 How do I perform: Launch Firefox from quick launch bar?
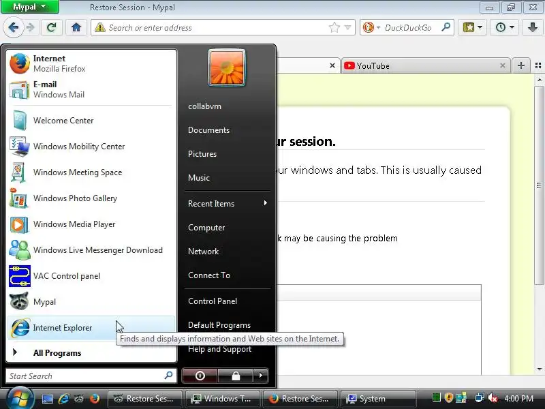[x=95, y=399]
